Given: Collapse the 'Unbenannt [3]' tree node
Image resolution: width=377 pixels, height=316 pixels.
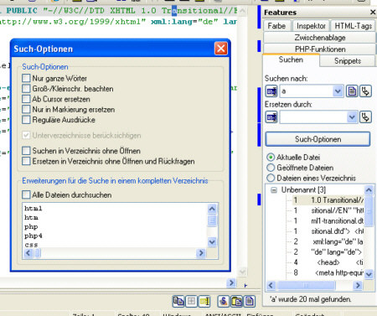Looking at the screenshot, I should (274, 190).
